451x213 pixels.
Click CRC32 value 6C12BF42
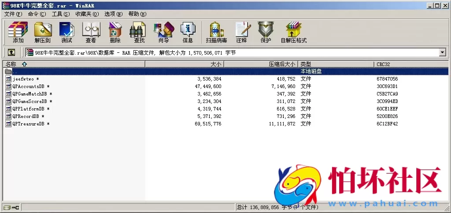pyautogui.click(x=387, y=124)
